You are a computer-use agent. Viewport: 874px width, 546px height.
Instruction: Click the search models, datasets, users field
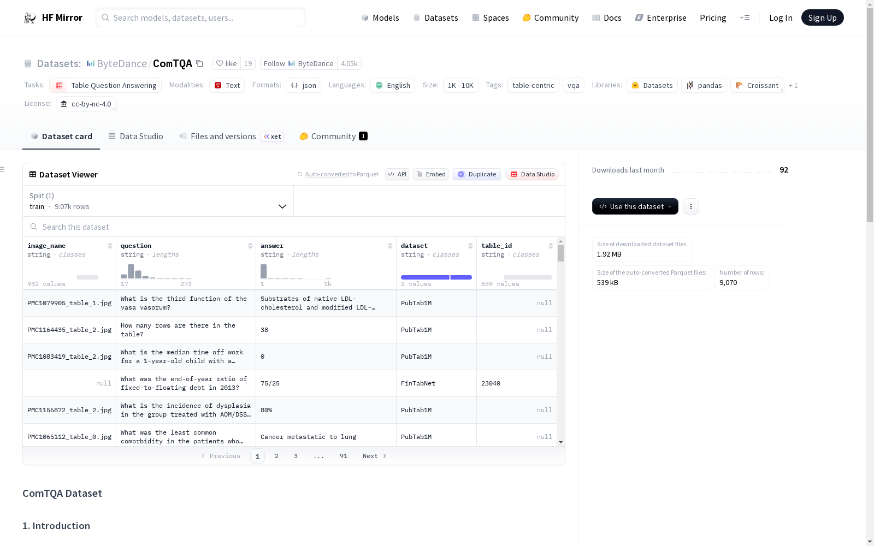[x=200, y=18]
